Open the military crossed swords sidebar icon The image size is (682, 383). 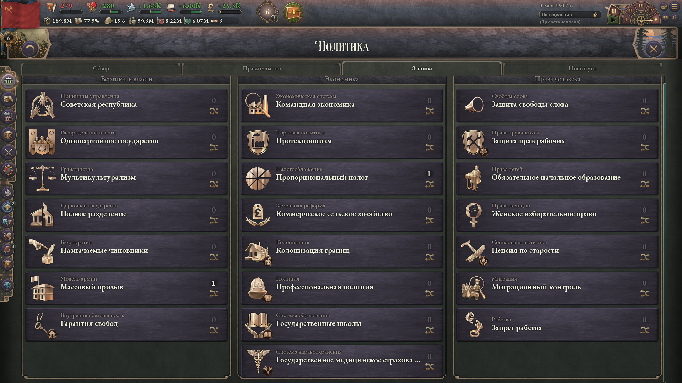8,152
